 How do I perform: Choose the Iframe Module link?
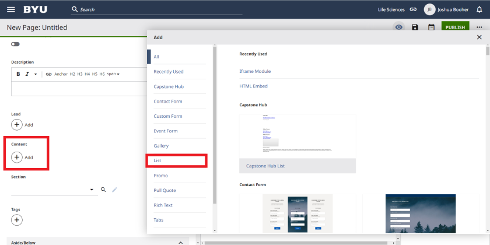(255, 71)
